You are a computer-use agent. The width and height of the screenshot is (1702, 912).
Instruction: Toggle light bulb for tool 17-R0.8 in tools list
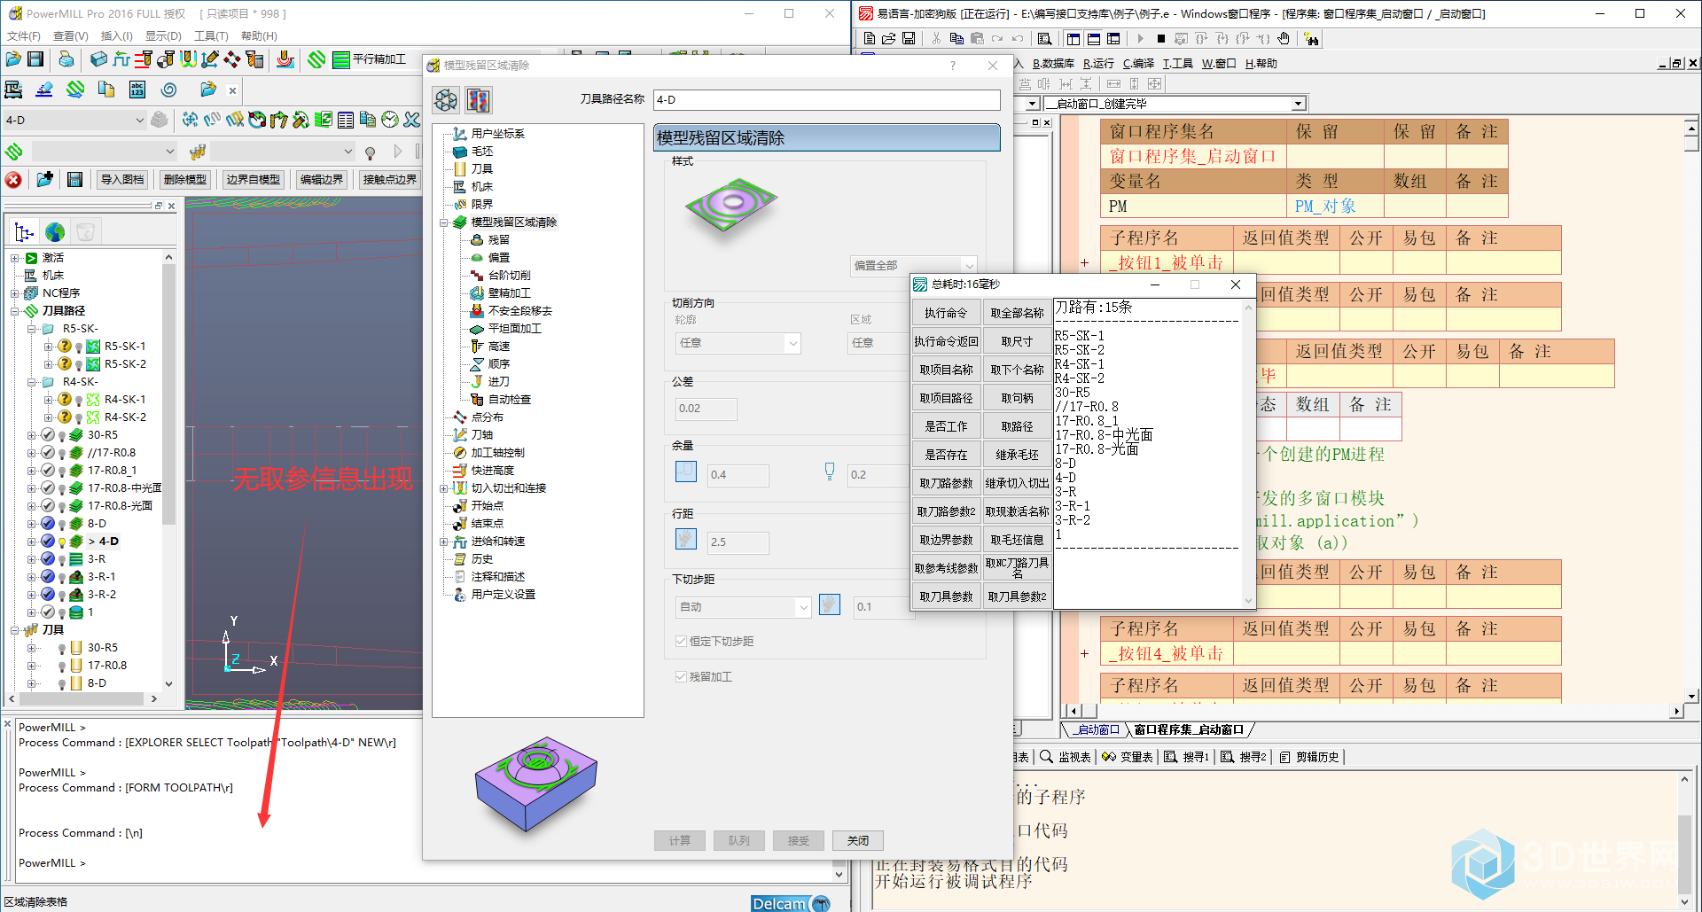point(62,666)
